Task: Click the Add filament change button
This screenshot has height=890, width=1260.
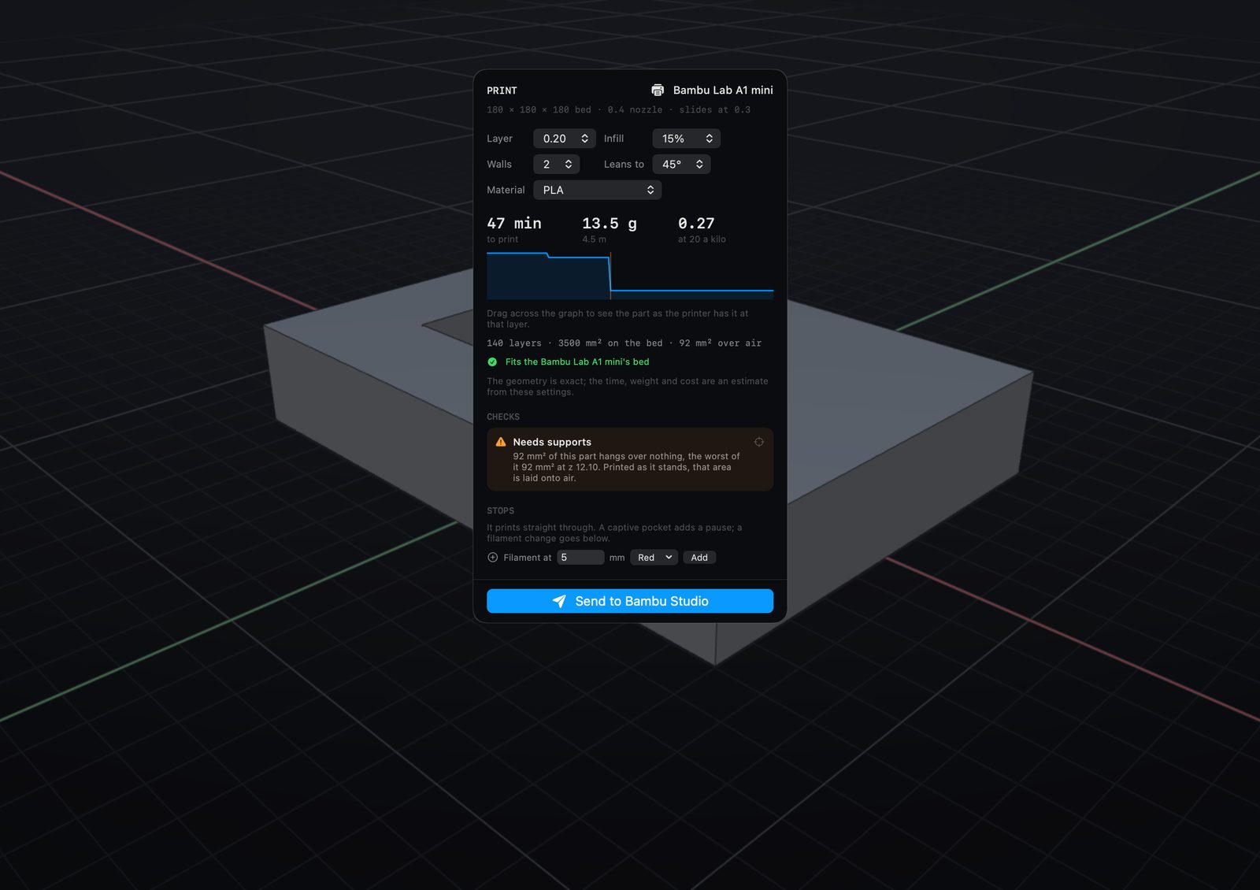Action: (699, 558)
